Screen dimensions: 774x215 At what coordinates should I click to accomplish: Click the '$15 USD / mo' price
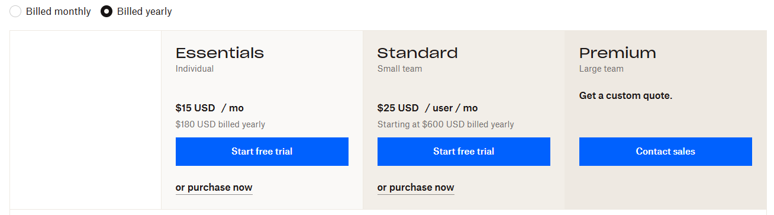pos(209,108)
